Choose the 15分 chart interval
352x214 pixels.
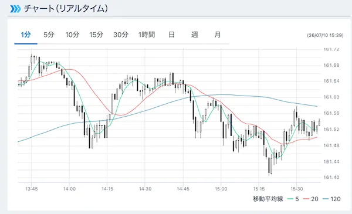(x=96, y=35)
